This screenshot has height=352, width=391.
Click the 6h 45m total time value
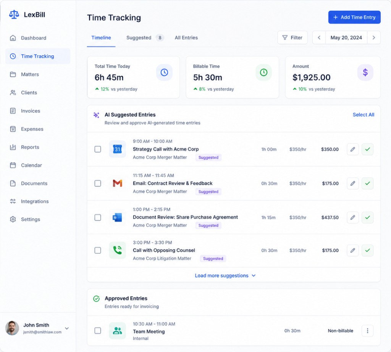(x=109, y=77)
